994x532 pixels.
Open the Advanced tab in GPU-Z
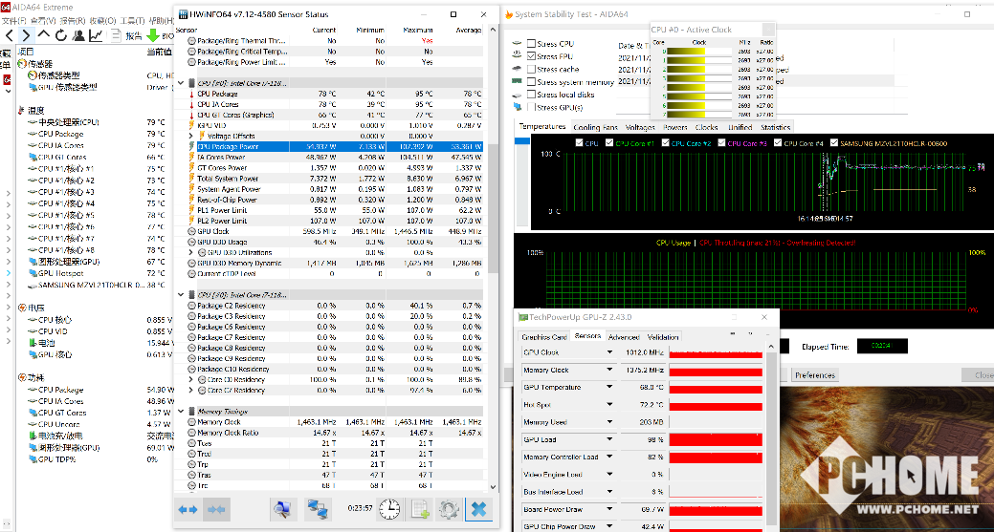(624, 337)
